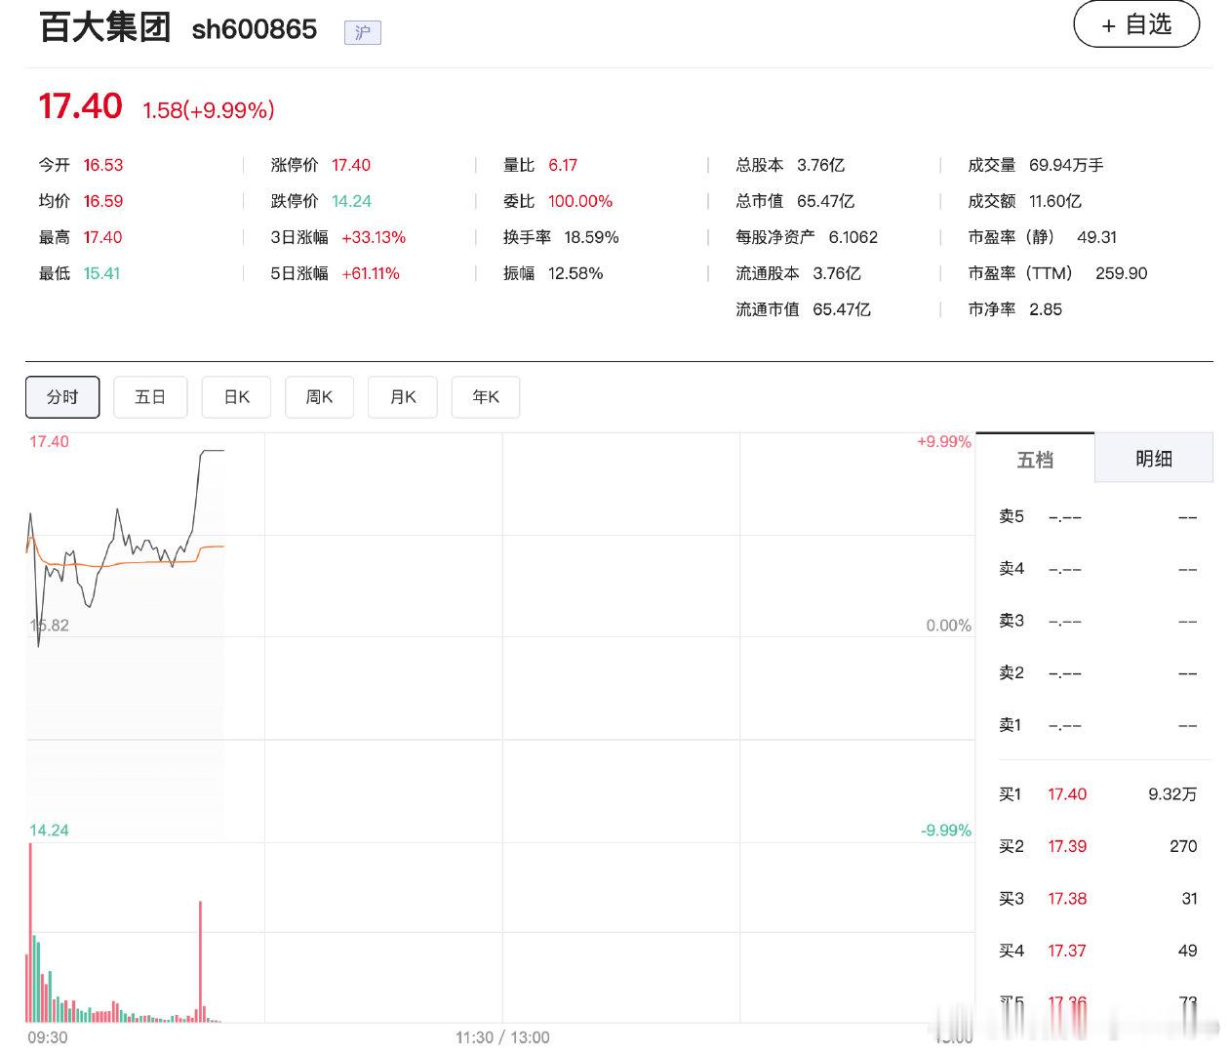Click the 沪 market badge
The image size is (1230, 1054).
(x=361, y=32)
